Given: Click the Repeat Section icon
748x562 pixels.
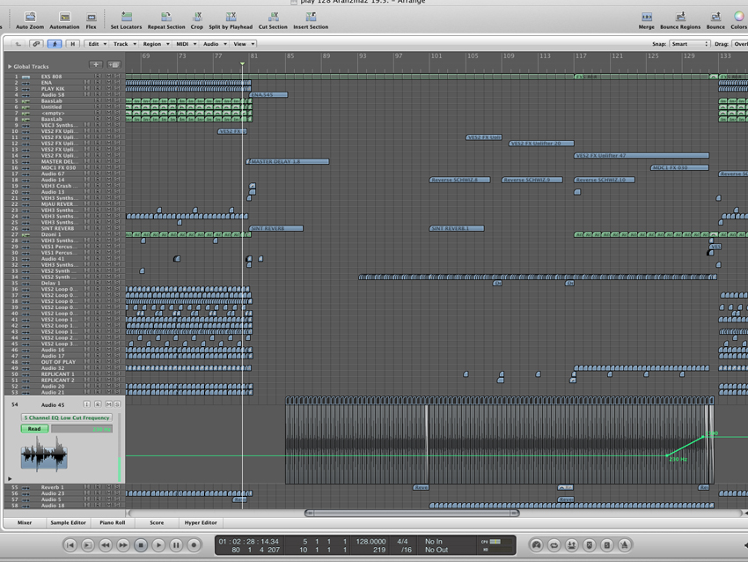Looking at the screenshot, I should click(x=166, y=17).
